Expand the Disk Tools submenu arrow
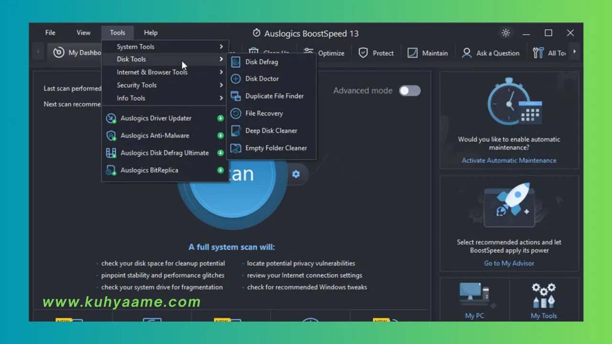This screenshot has width=612, height=344. [221, 59]
